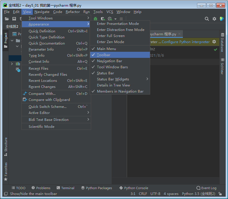The width and height of the screenshot is (228, 199).
Task: Open the VCS menu
Action: pyautogui.click(x=110, y=12)
